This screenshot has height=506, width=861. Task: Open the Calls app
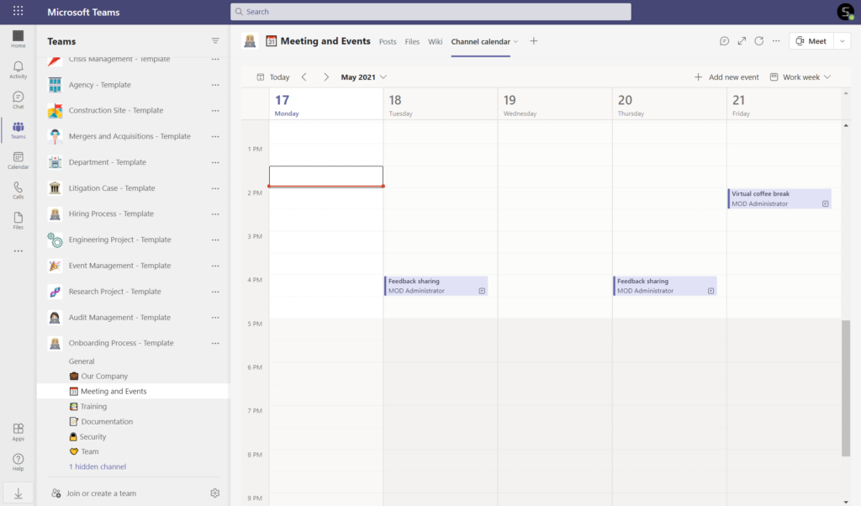(x=18, y=191)
